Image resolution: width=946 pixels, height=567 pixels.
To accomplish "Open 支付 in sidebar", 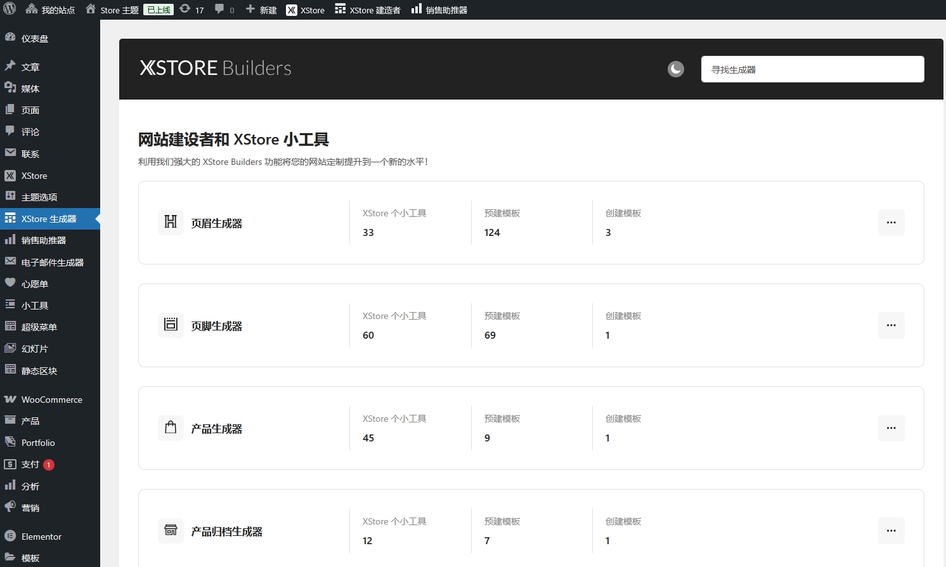I will [50, 465].
